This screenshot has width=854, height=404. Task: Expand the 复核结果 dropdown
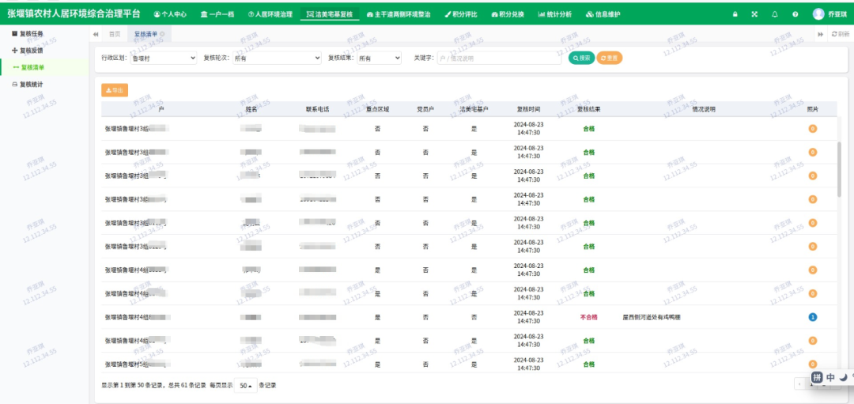[379, 58]
